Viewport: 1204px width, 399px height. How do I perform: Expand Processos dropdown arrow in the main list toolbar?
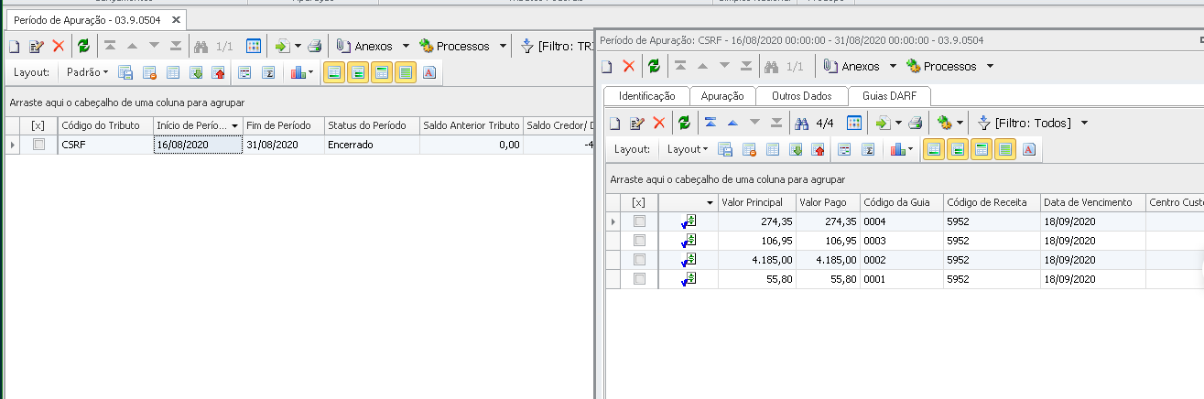[x=503, y=46]
